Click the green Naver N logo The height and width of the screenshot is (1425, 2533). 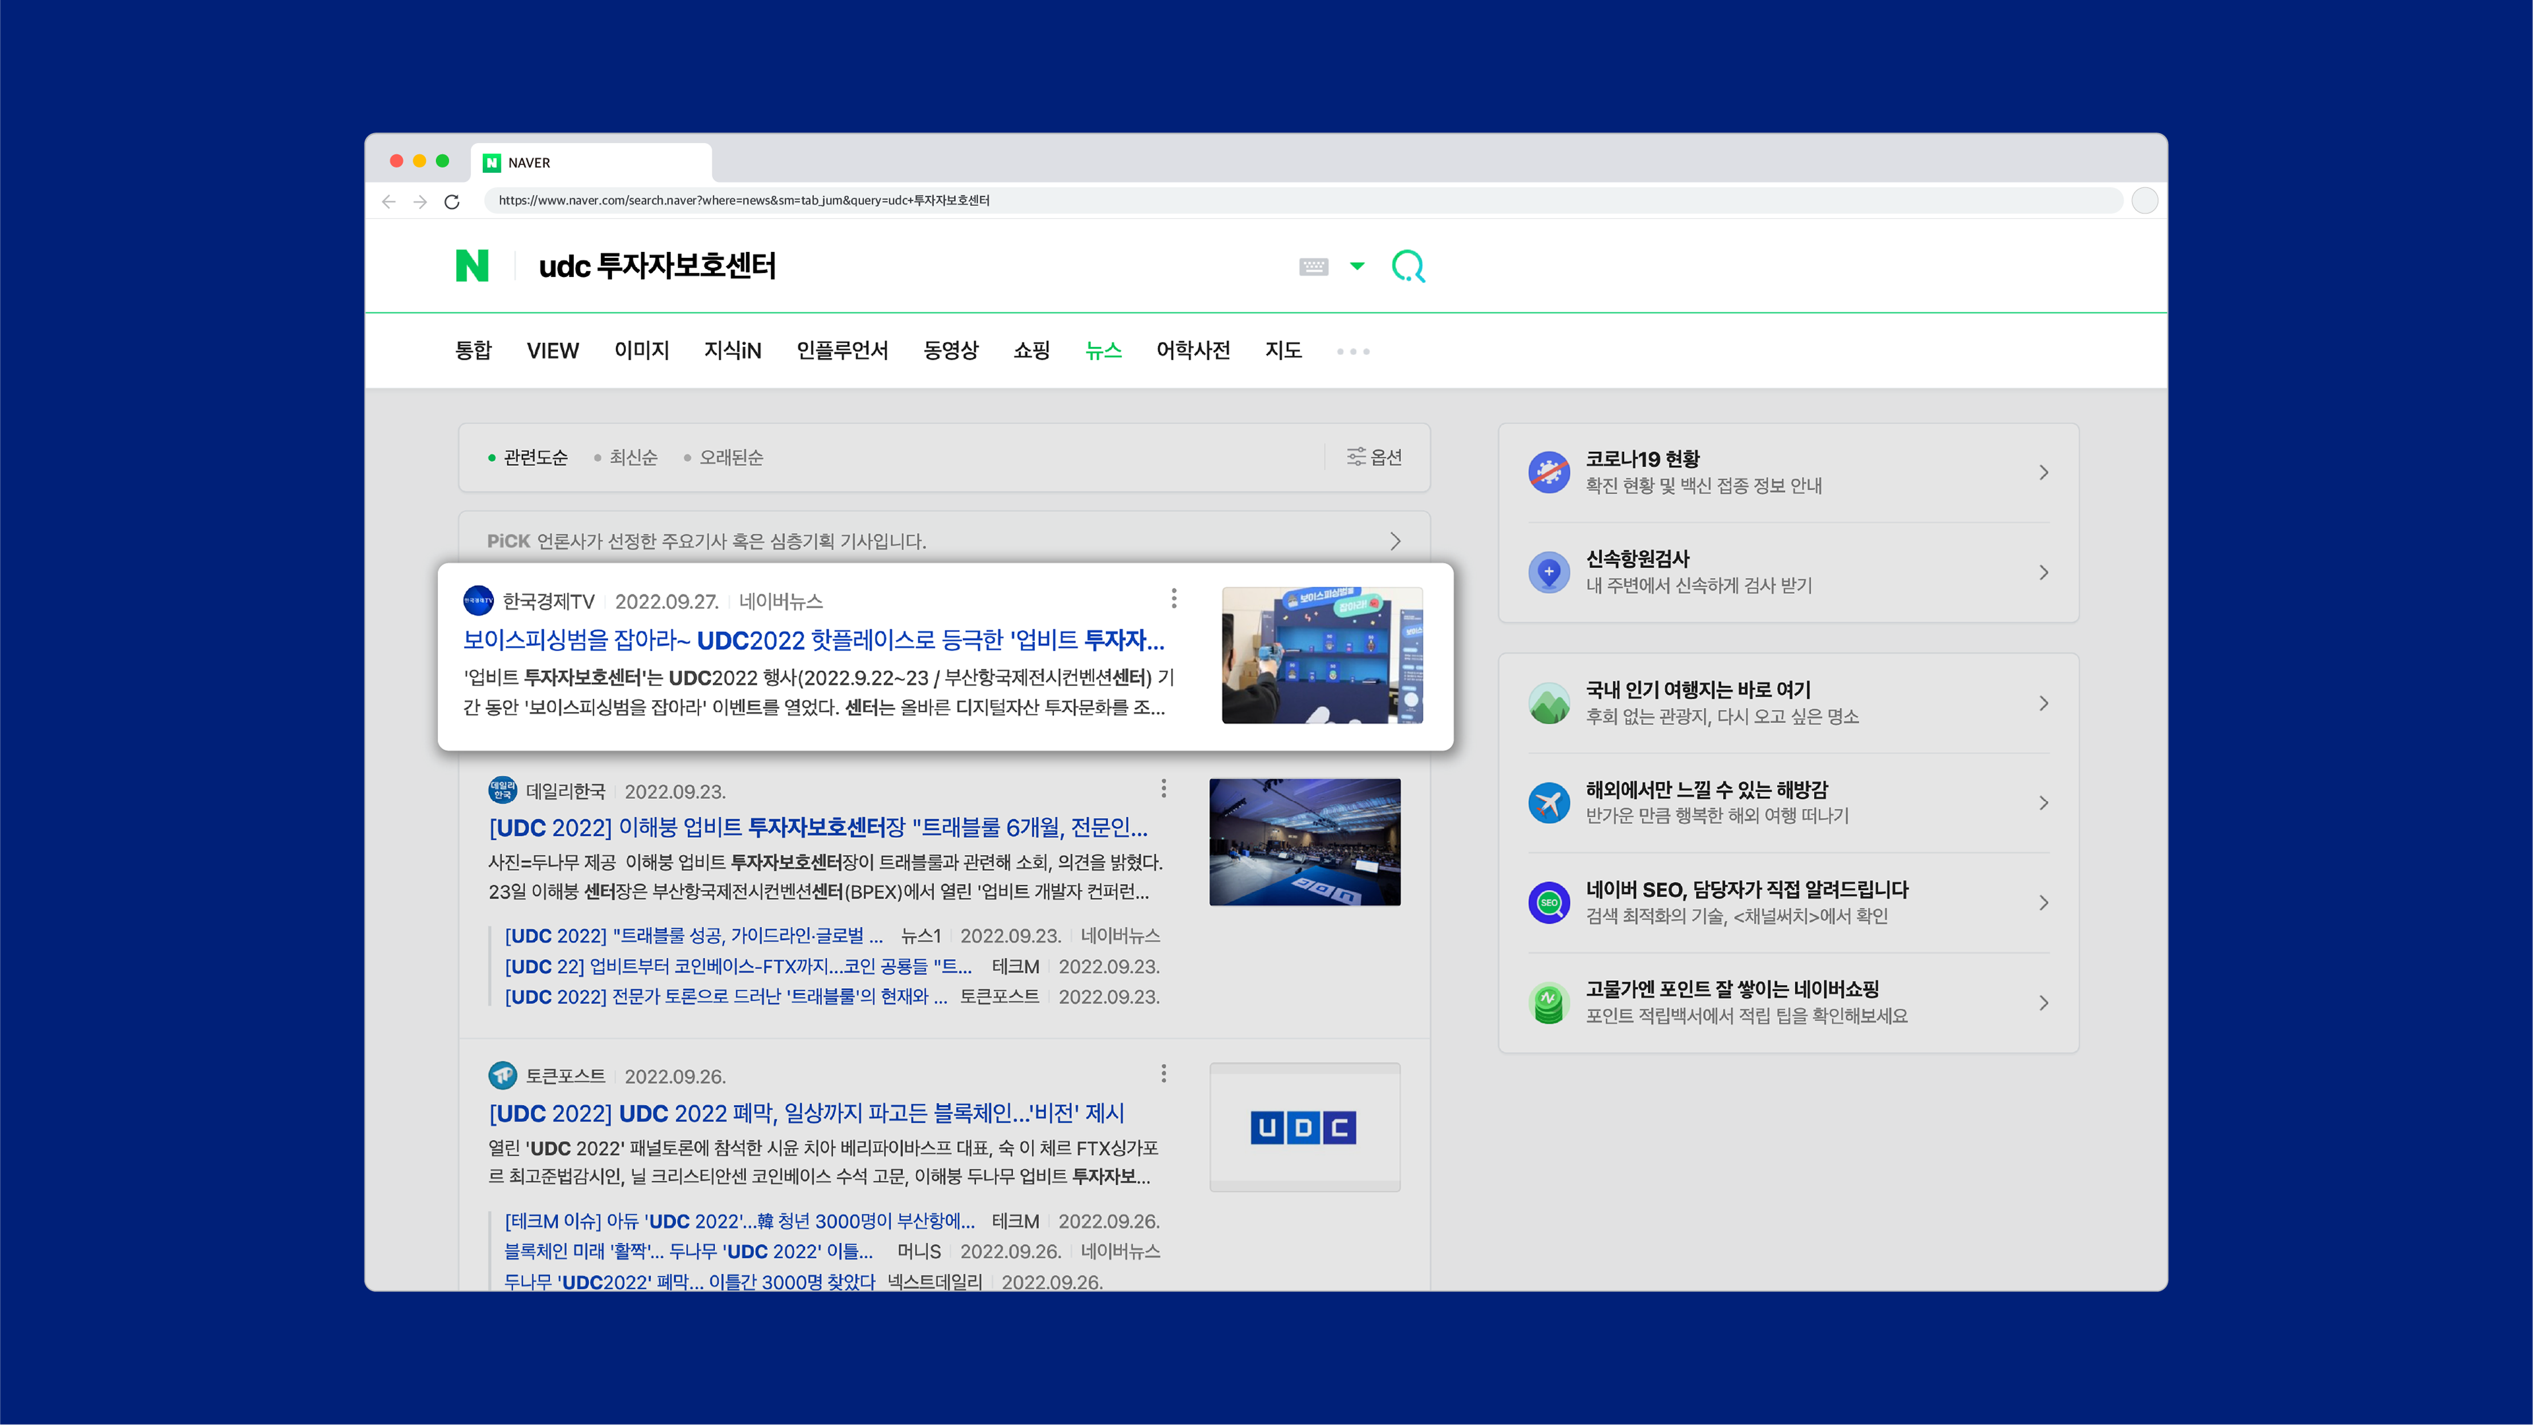472,265
